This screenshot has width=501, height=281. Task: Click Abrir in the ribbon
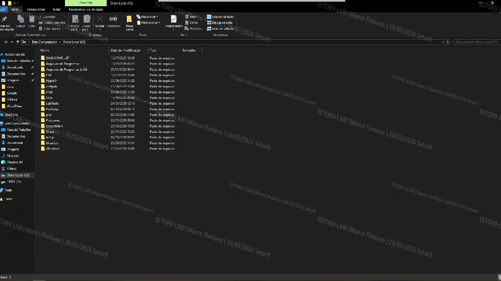coord(191,17)
